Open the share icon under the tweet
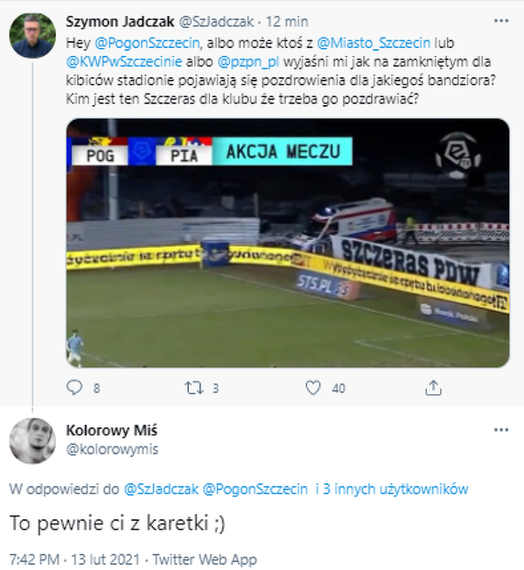Image resolution: width=524 pixels, height=570 pixels. pyautogui.click(x=433, y=388)
